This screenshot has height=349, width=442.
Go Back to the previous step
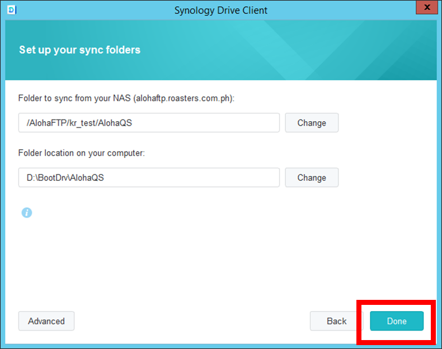(x=336, y=321)
